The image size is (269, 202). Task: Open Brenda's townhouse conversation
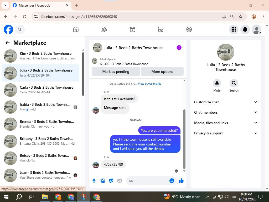tap(41, 124)
